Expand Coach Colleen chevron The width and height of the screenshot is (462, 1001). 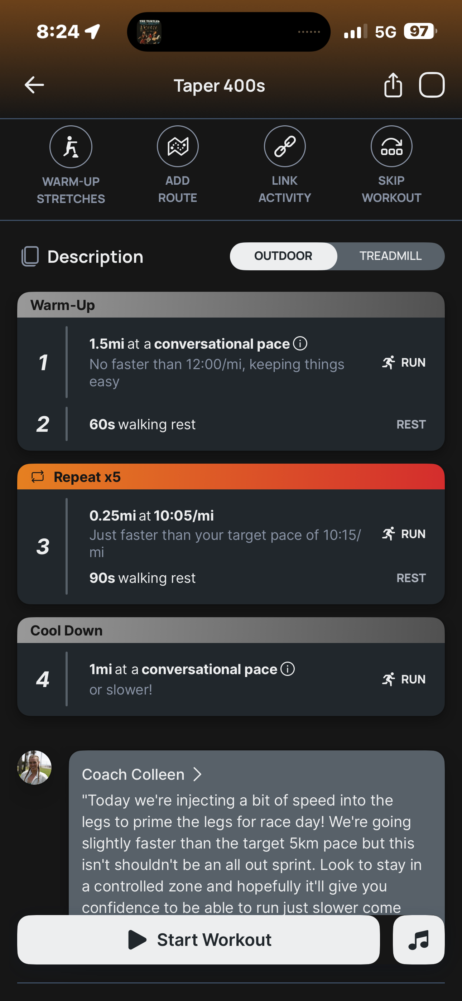click(198, 774)
